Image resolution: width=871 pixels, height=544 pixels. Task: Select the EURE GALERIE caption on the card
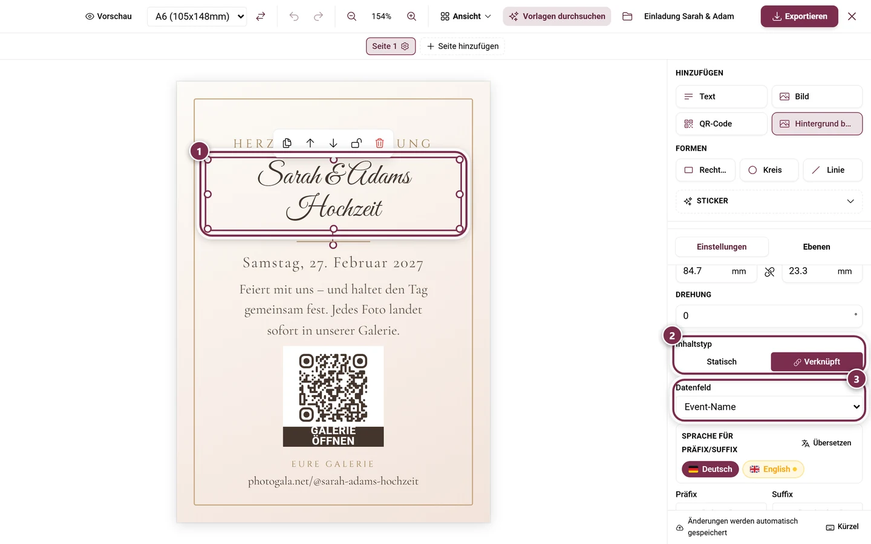333,464
